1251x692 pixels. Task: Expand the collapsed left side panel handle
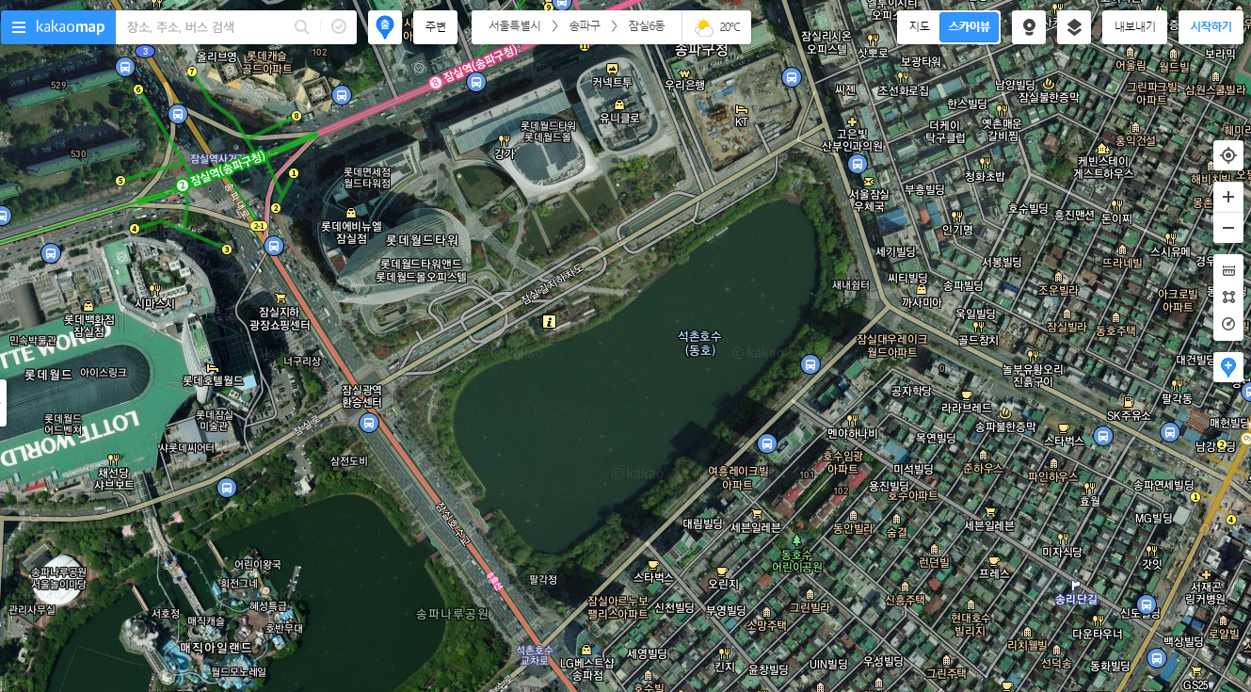point(3,402)
